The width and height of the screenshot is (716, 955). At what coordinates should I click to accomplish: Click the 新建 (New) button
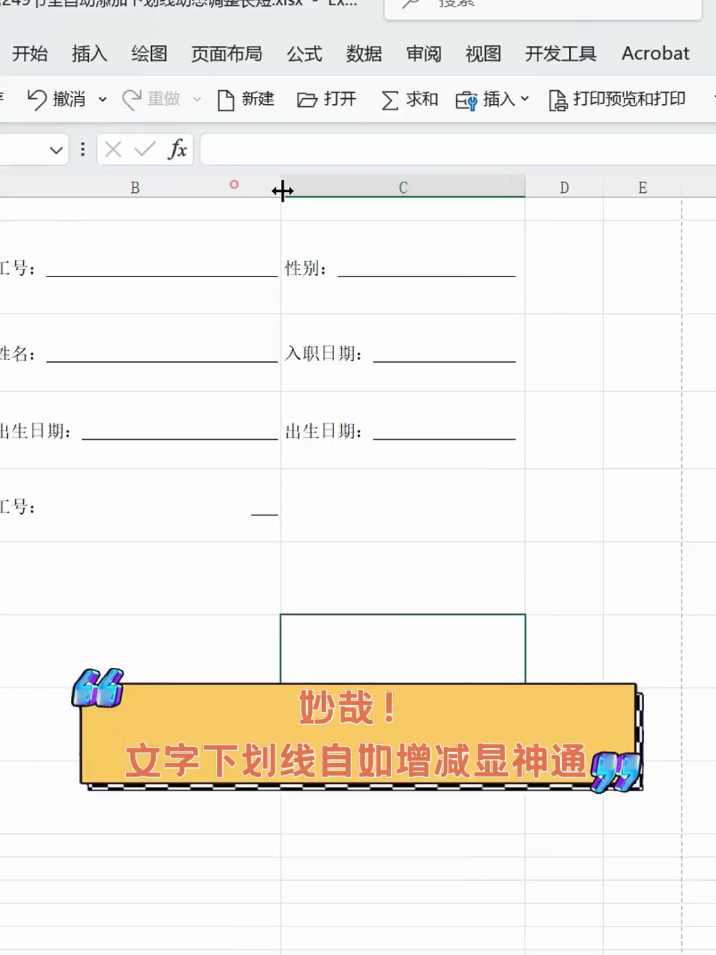coord(246,99)
